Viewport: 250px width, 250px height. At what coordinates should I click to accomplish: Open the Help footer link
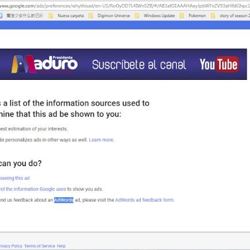click(61, 246)
